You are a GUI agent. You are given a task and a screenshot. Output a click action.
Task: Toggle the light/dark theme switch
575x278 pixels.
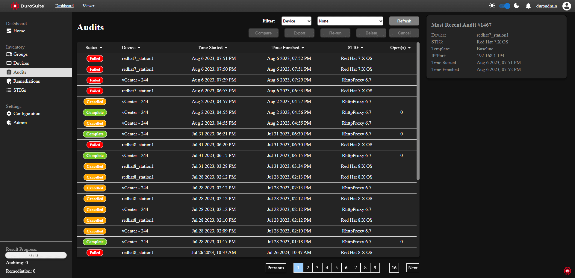tap(505, 6)
